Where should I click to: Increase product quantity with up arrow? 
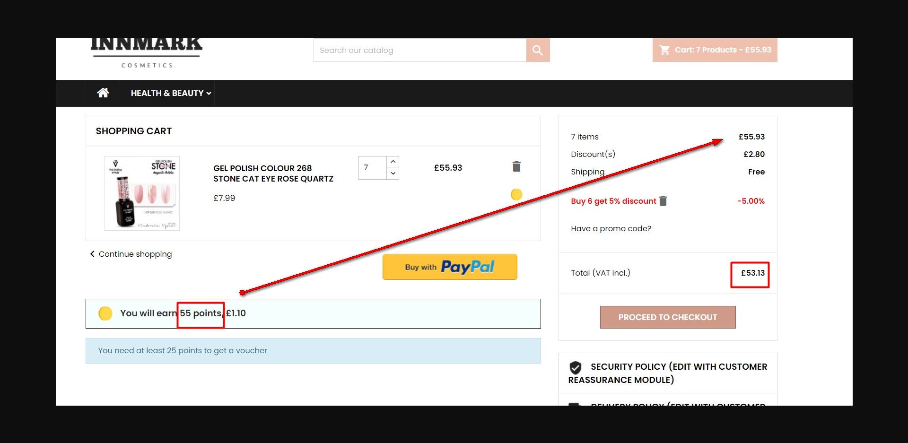[x=393, y=162]
